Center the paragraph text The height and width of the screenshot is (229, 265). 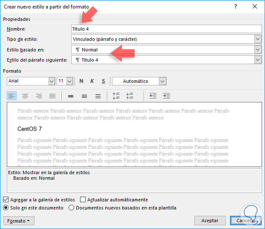(x=25, y=96)
